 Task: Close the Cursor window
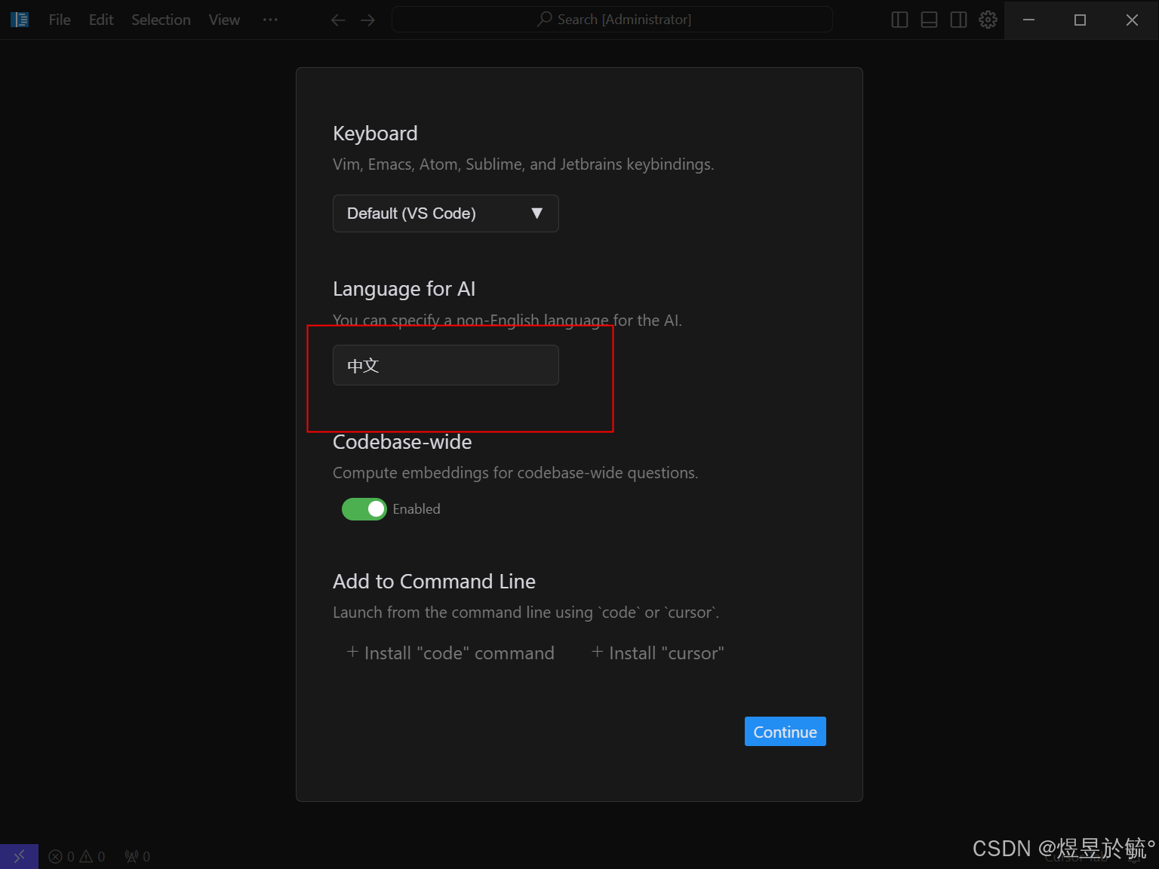pos(1132,20)
